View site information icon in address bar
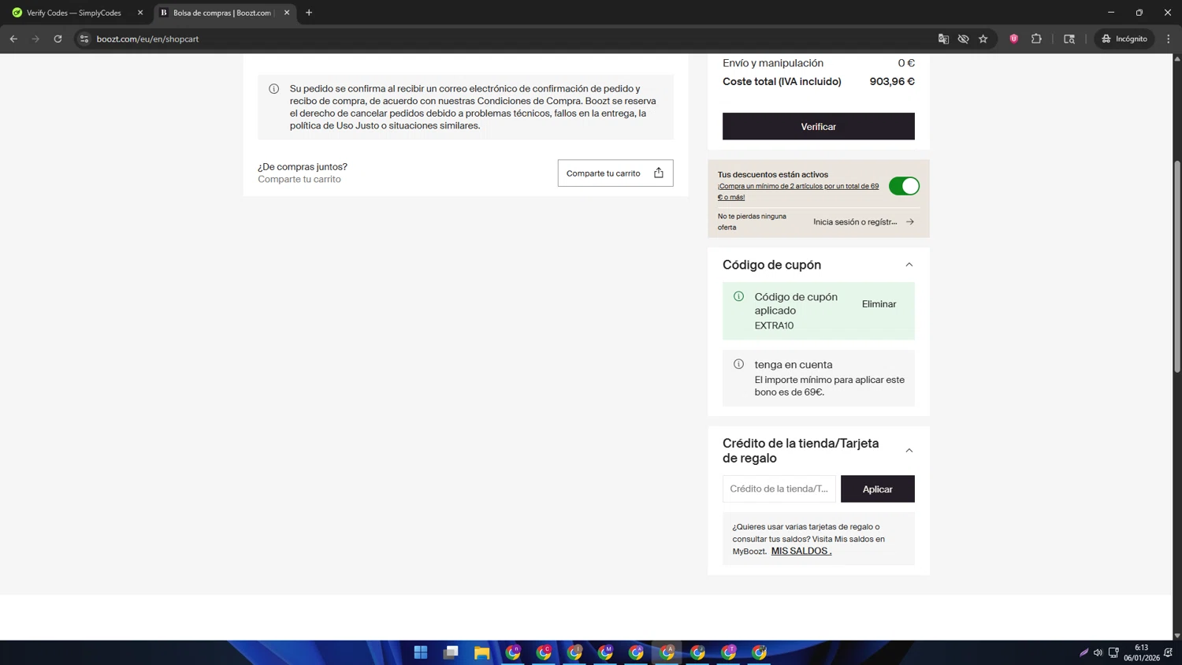 coord(84,39)
